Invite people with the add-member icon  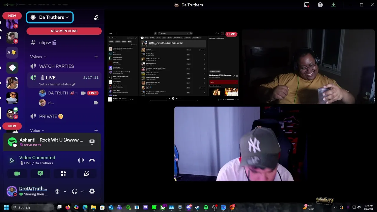pyautogui.click(x=96, y=18)
